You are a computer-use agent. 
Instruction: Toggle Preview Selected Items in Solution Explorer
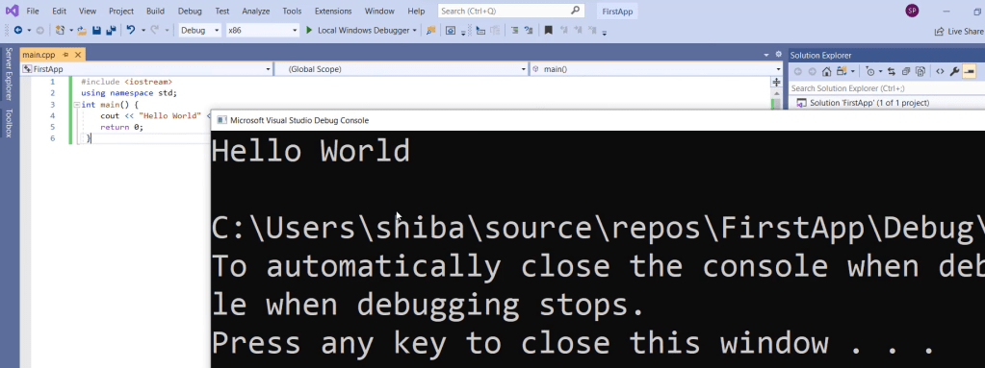click(969, 71)
